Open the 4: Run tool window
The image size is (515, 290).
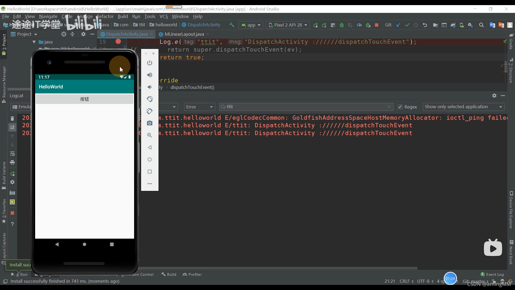click(19, 274)
